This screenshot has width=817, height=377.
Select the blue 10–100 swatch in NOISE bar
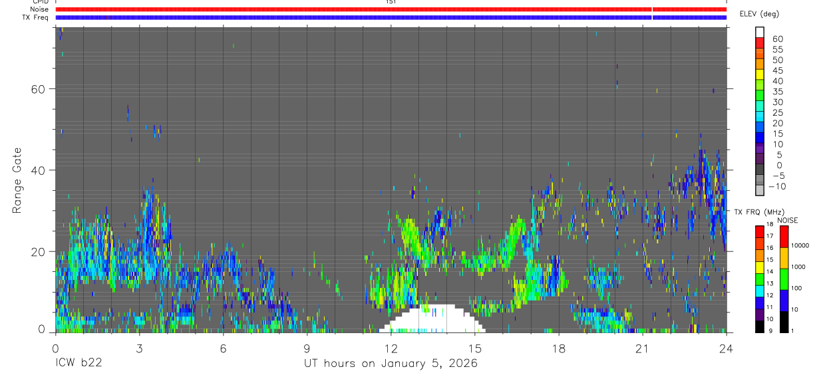[x=784, y=300]
